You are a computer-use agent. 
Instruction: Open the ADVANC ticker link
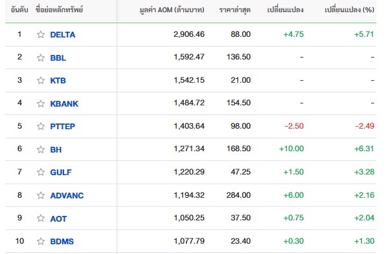point(67,196)
